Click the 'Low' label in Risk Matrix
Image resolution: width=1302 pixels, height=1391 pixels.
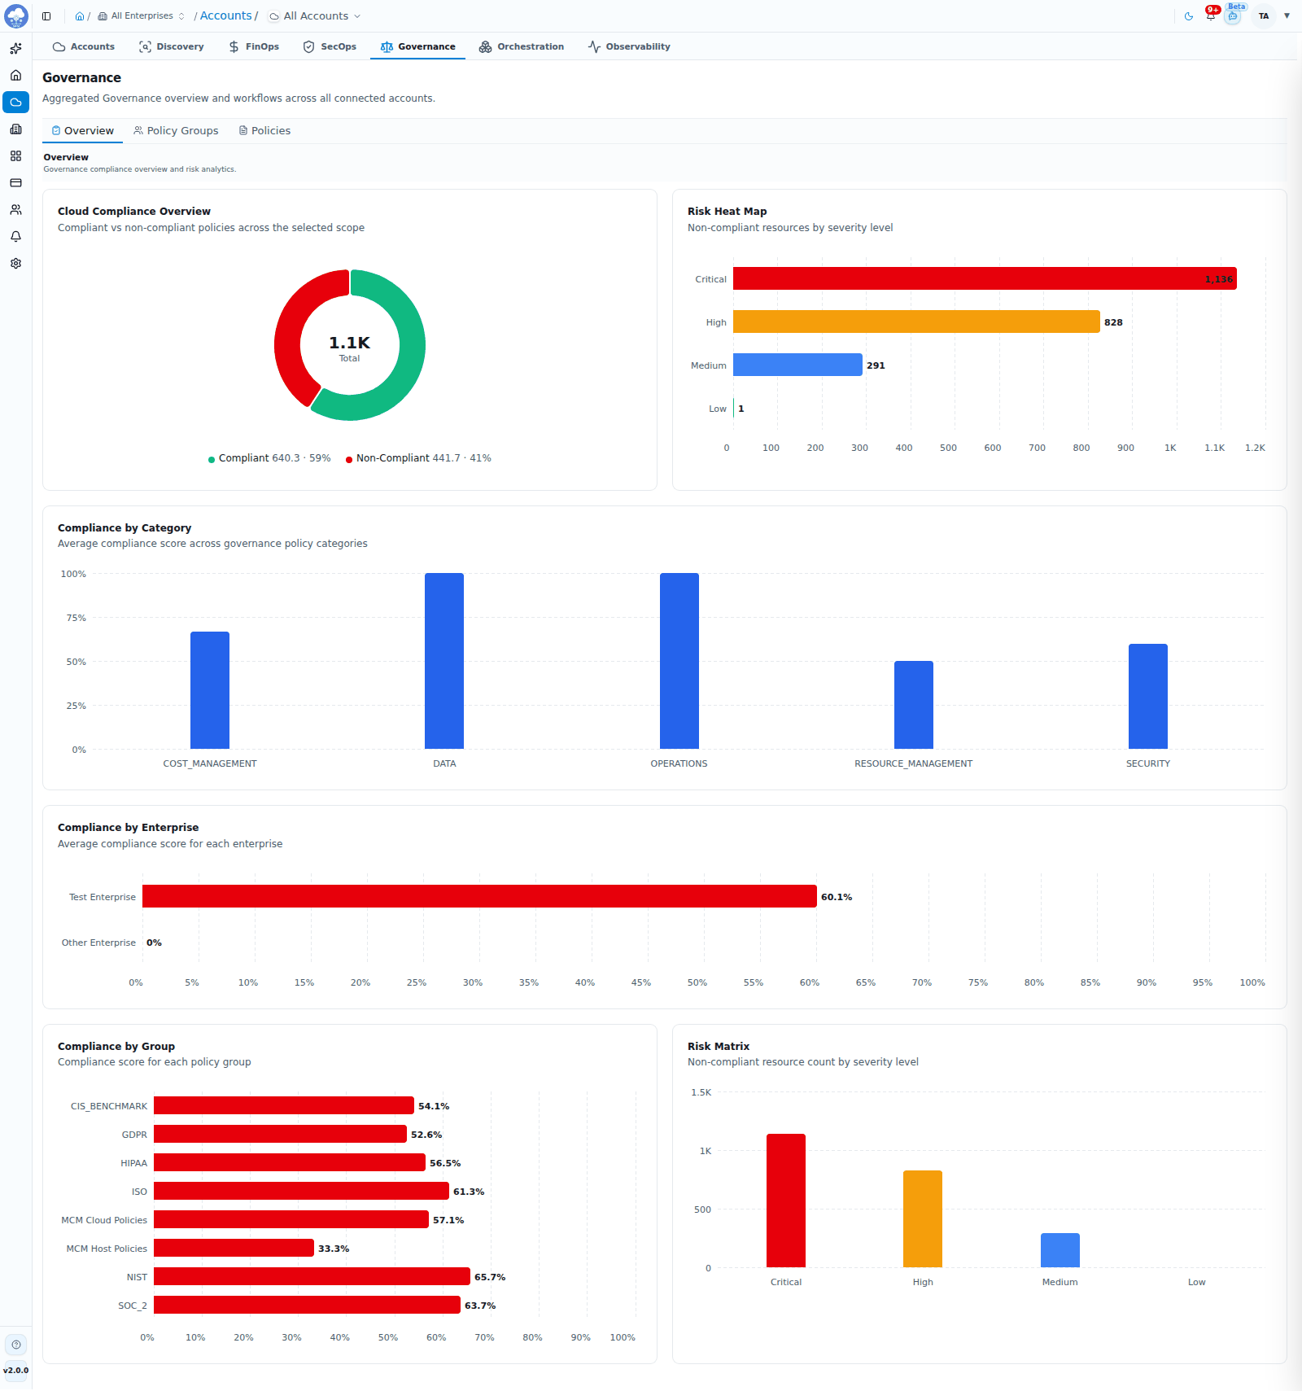tap(1196, 1282)
